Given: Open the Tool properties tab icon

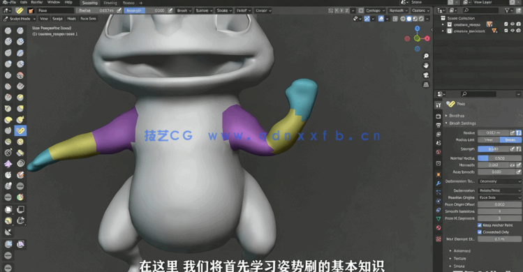Looking at the screenshot, I should point(439,105).
